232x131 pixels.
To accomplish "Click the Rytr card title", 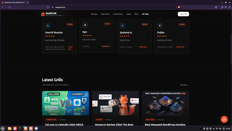I will tap(85, 32).
